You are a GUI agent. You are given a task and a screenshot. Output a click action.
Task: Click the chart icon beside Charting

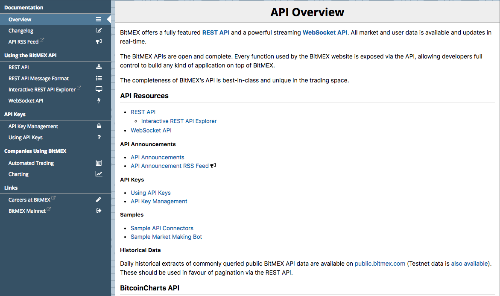(99, 174)
